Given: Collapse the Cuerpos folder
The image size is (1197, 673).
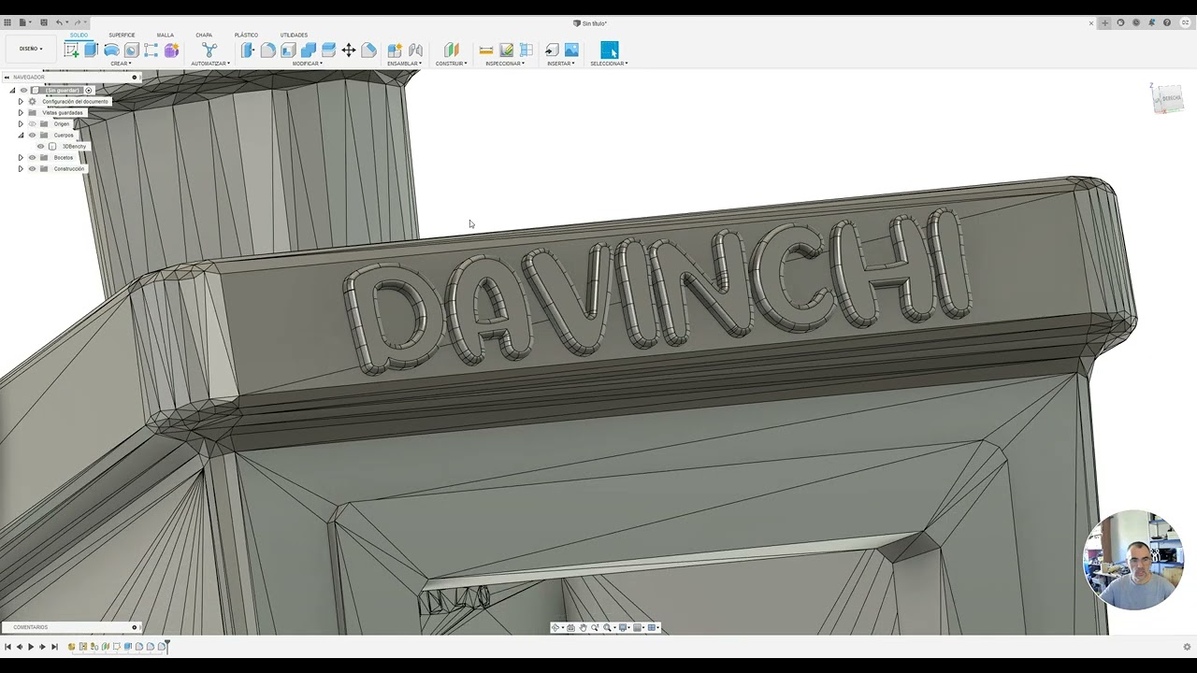Looking at the screenshot, I should [x=21, y=136].
